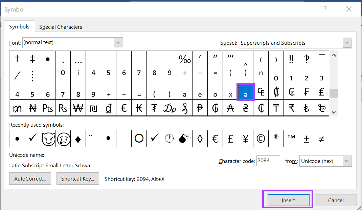Image resolution: width=362 pixels, height=210 pixels.
Task: Switch to the Special Characters tab
Action: coord(61,26)
